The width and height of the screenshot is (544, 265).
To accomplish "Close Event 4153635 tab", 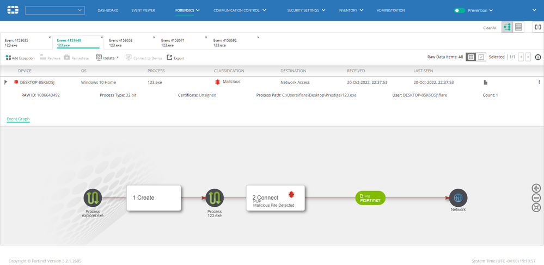I will [x=50, y=38].
